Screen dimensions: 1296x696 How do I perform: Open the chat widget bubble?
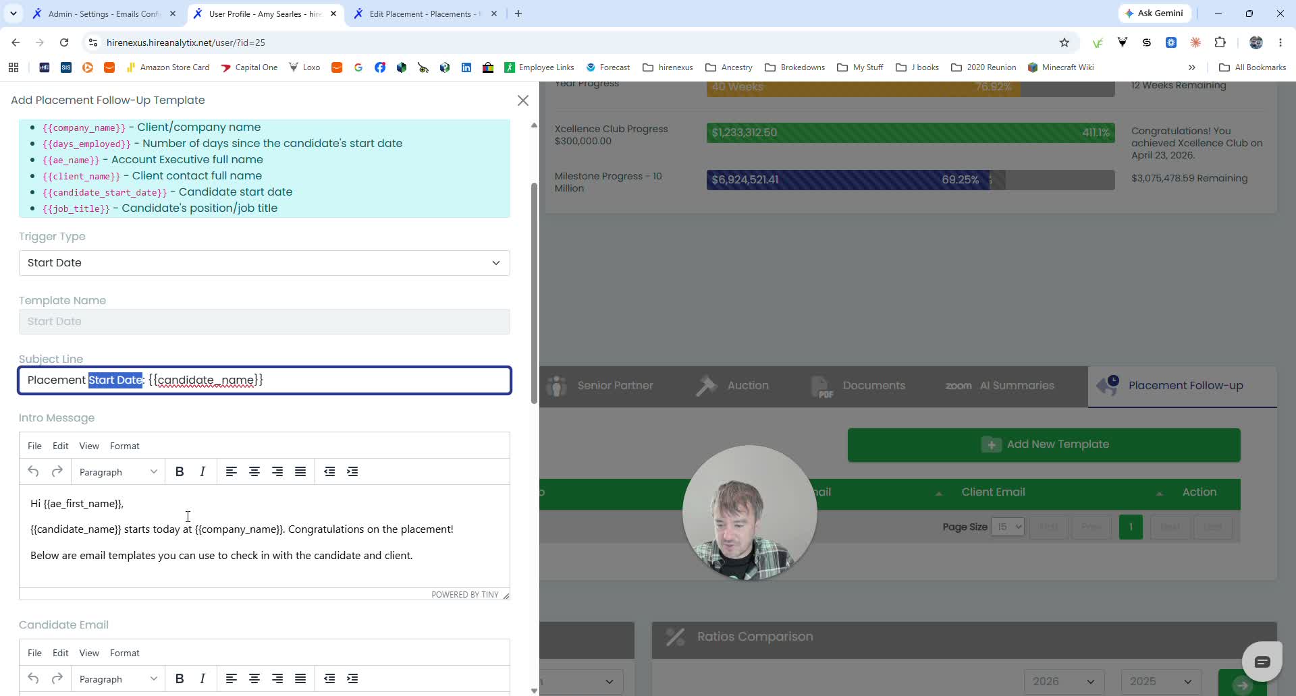point(1262,662)
